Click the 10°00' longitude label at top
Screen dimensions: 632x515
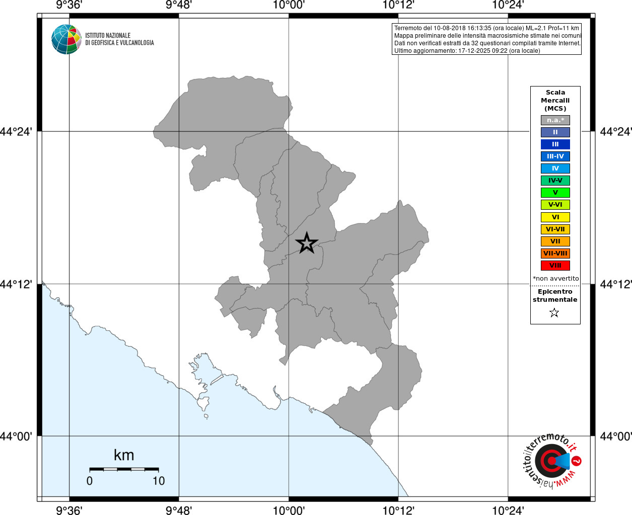[x=289, y=5]
